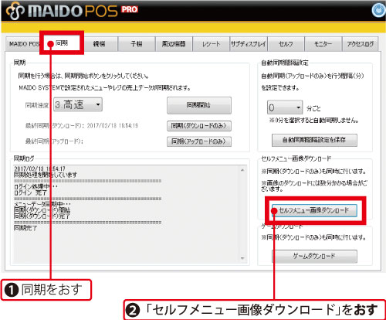The width and height of the screenshot is (386, 320).
Task: Click the ゲームダウンロード button
Action: 314,256
